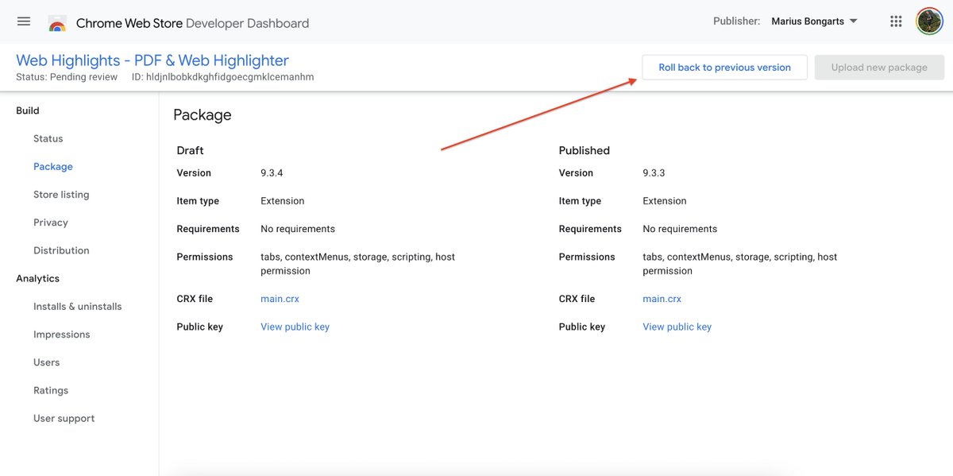Click the Published column heading
This screenshot has height=476, width=953.
point(585,150)
